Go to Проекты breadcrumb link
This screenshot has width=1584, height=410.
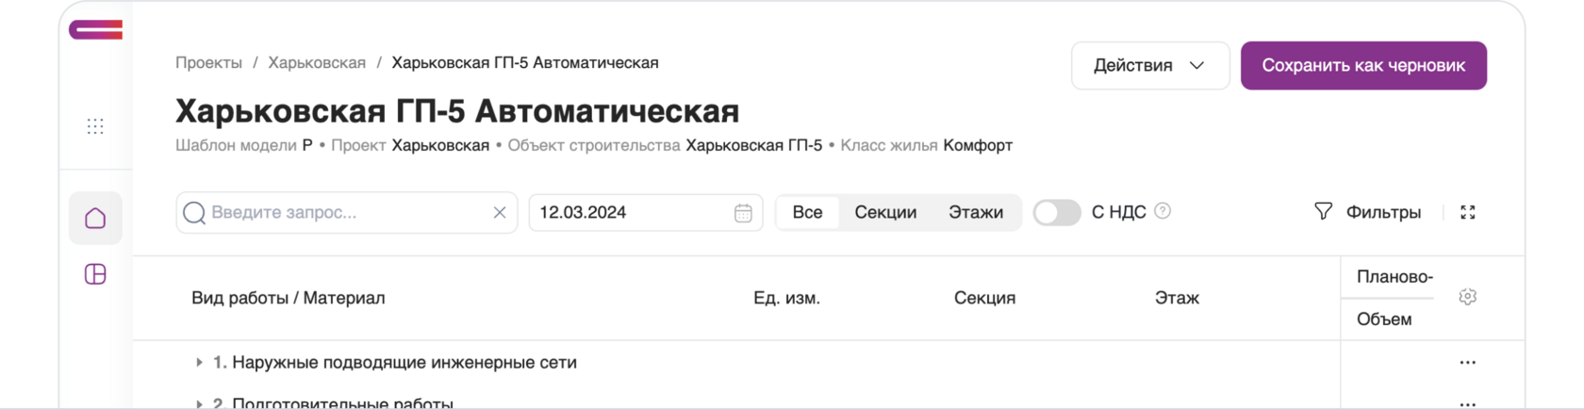[x=208, y=63]
